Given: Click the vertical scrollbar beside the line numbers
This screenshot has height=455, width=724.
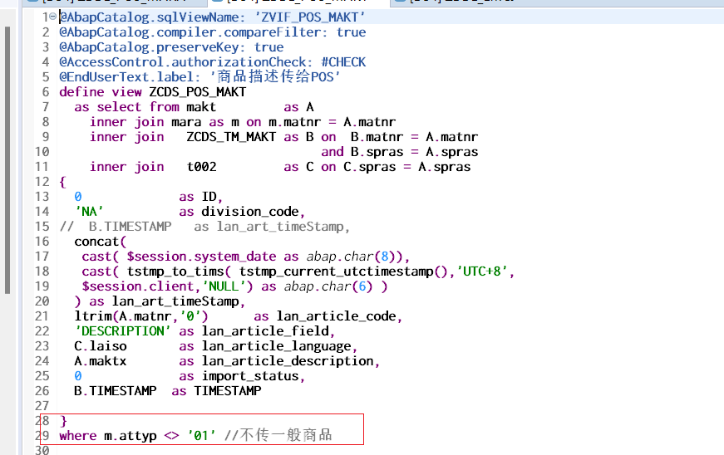Looking at the screenshot, I should 7,160.
